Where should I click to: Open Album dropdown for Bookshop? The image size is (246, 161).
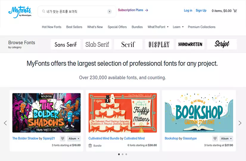pyautogui.click(x=226, y=139)
